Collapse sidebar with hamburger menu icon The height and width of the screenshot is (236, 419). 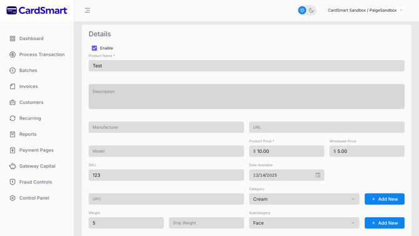tap(87, 11)
